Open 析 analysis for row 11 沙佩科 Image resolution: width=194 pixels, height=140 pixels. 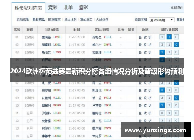coord(150,113)
